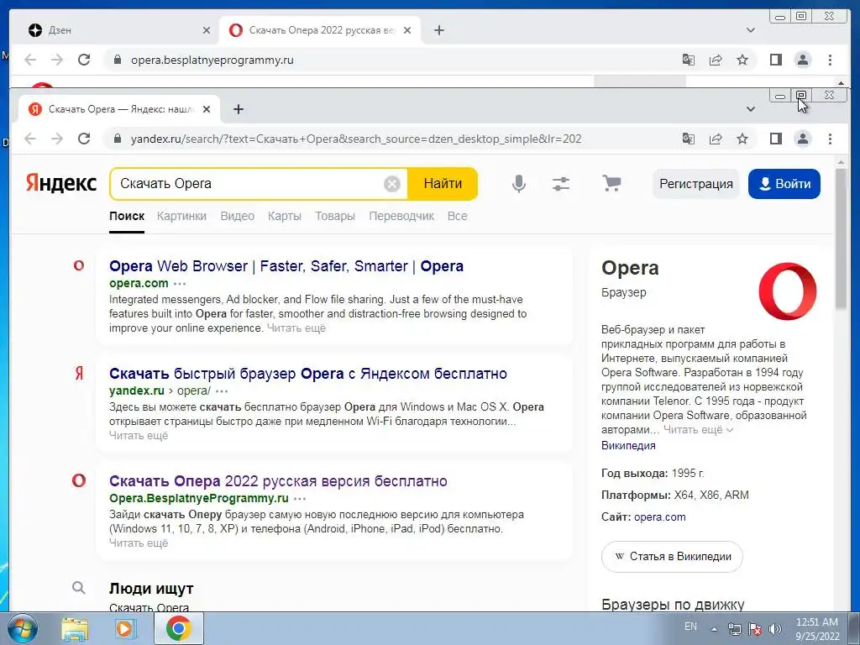860x645 pixels.
Task: Switch to Товары search tab
Action: click(334, 216)
